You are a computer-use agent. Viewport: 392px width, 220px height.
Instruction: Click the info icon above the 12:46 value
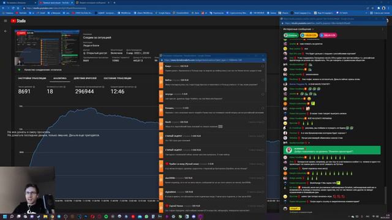pyautogui.click(x=135, y=87)
